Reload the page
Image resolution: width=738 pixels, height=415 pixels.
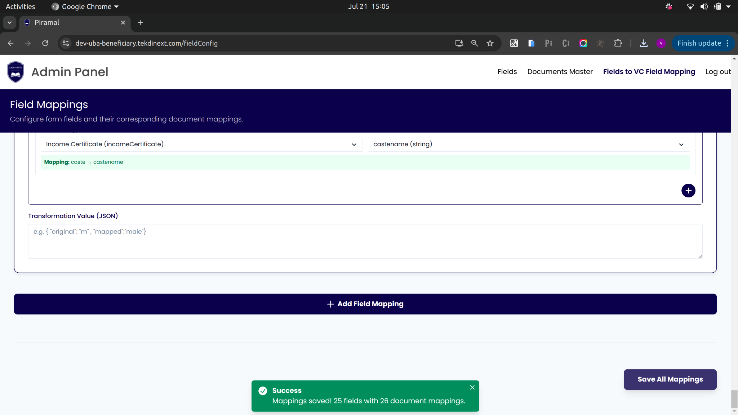tap(45, 43)
